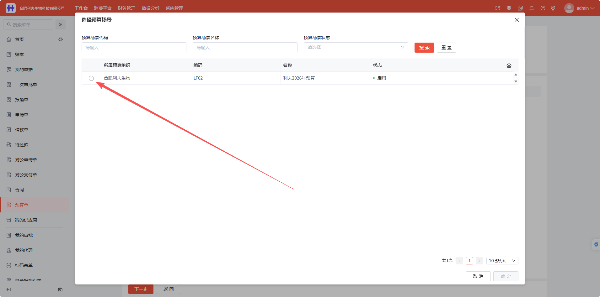Screen dimensions: 600x297
Task: Open the app grid icon in header
Action: (509, 8)
